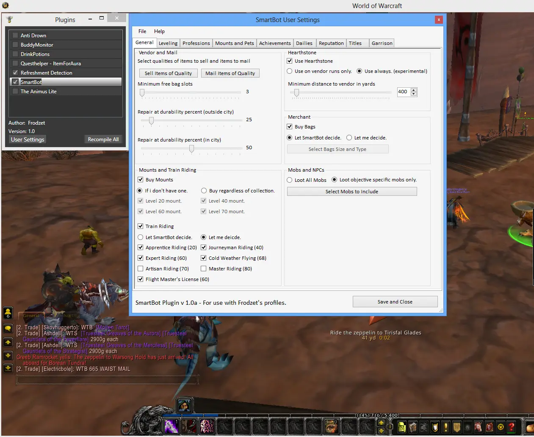Open the Character Info micro button
This screenshot has height=437, width=534.
click(402, 427)
